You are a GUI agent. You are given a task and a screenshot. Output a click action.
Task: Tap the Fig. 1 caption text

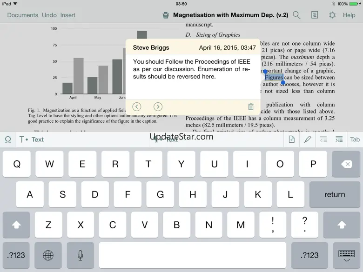click(102, 116)
